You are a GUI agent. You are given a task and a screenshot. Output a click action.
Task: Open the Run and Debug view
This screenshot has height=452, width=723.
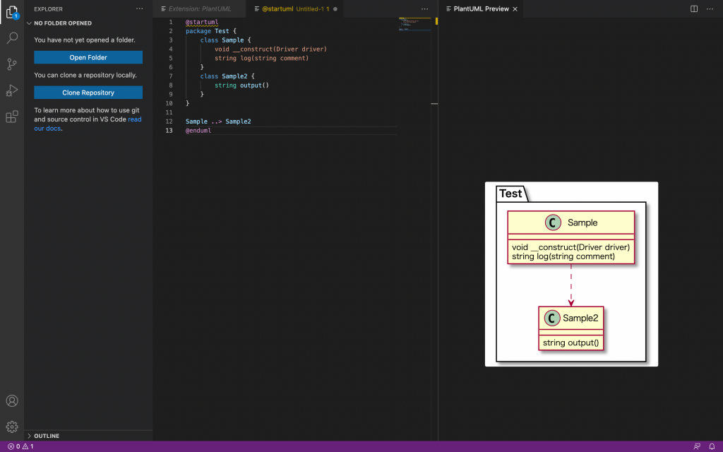(11, 90)
